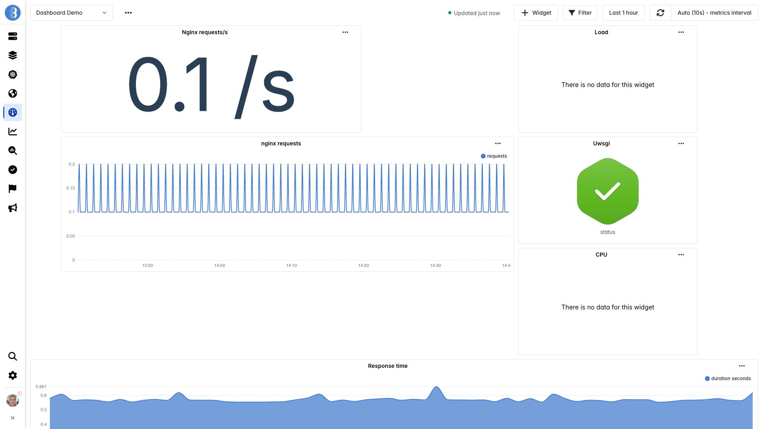Open the Dashboard Demo selector dropdown

click(72, 13)
